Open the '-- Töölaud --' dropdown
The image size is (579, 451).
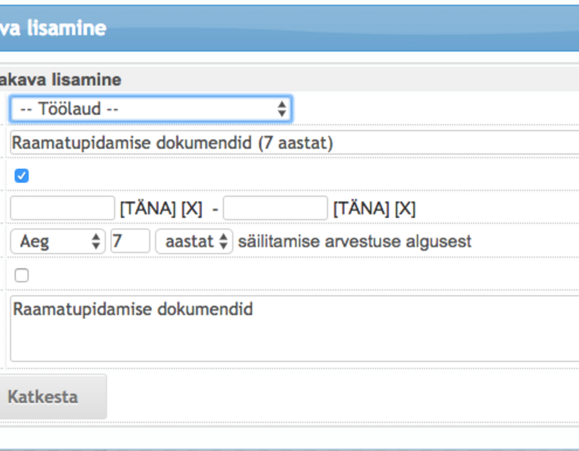(151, 109)
